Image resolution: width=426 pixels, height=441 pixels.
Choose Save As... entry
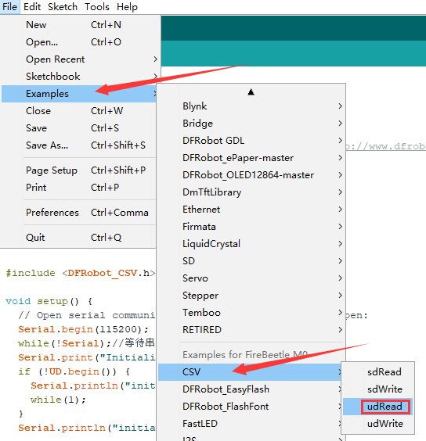79,145
